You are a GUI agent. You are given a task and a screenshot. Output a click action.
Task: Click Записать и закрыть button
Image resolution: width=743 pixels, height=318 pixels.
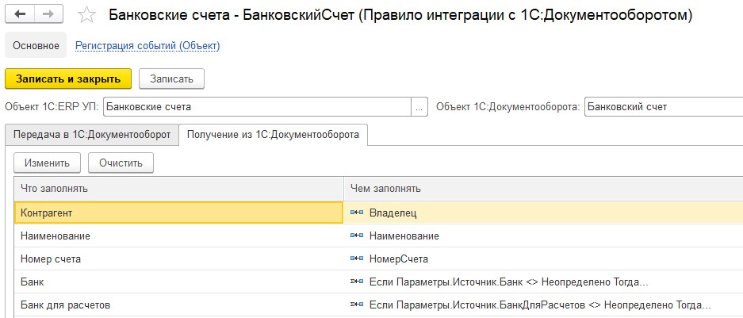(x=68, y=79)
